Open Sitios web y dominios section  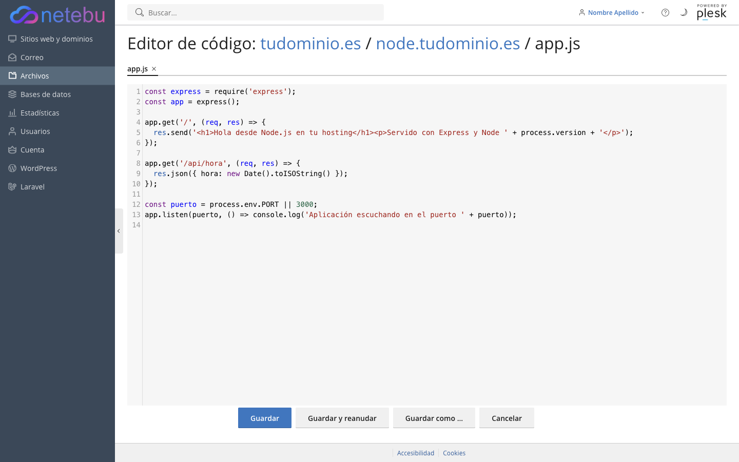(x=57, y=39)
